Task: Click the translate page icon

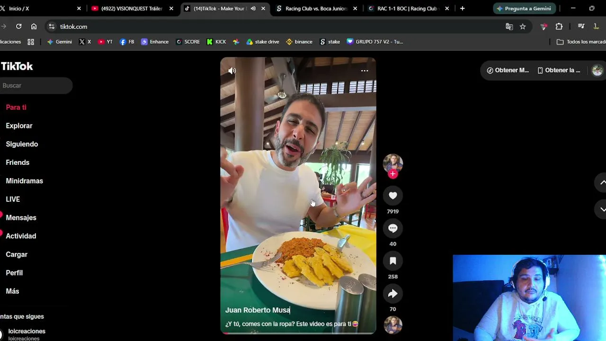Action: (x=509, y=27)
